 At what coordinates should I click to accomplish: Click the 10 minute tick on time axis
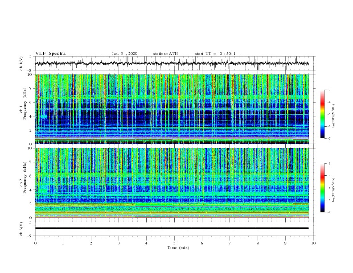click(x=313, y=243)
